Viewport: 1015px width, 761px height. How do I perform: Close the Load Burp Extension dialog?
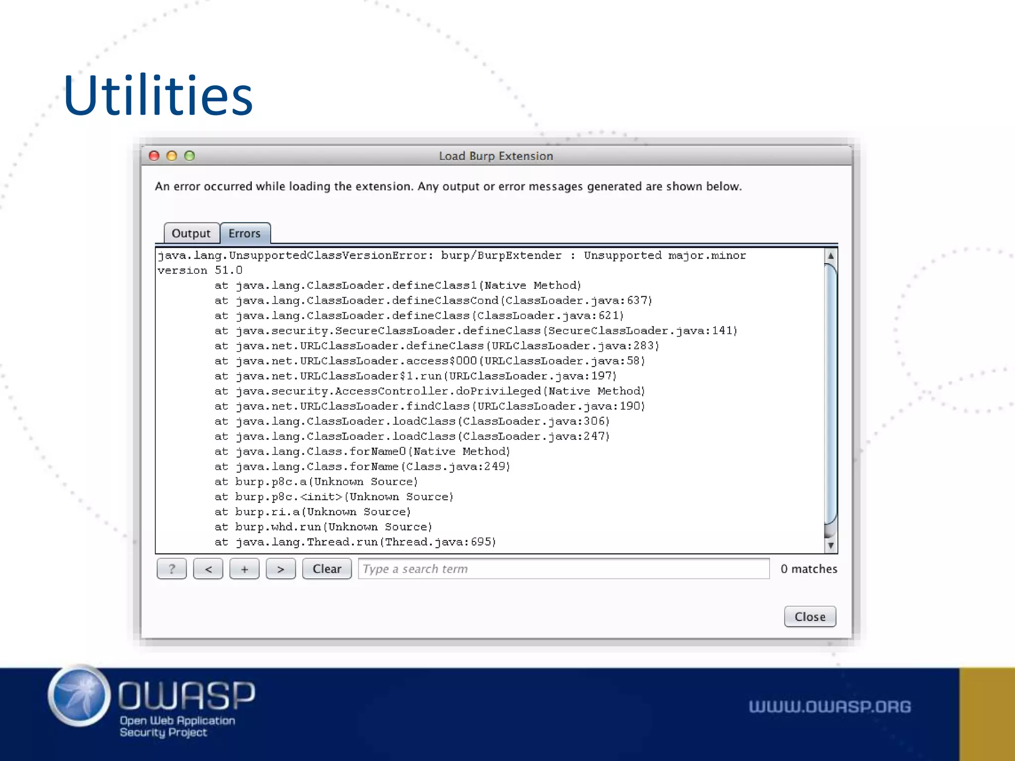pos(810,616)
